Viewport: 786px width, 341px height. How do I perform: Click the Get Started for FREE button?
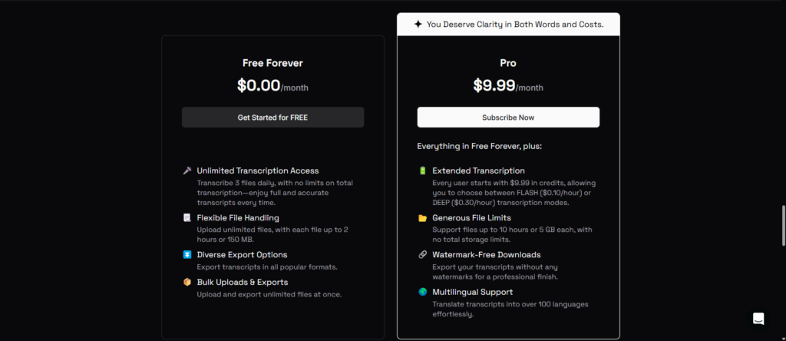tap(272, 118)
